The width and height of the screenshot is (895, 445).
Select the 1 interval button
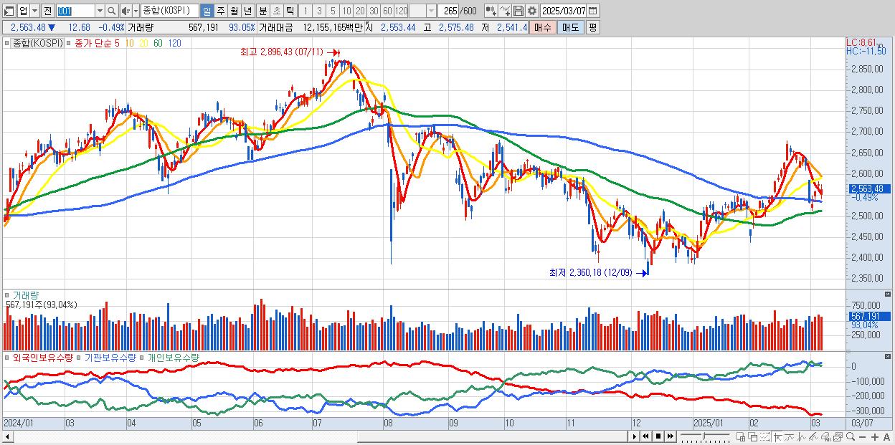click(305, 11)
